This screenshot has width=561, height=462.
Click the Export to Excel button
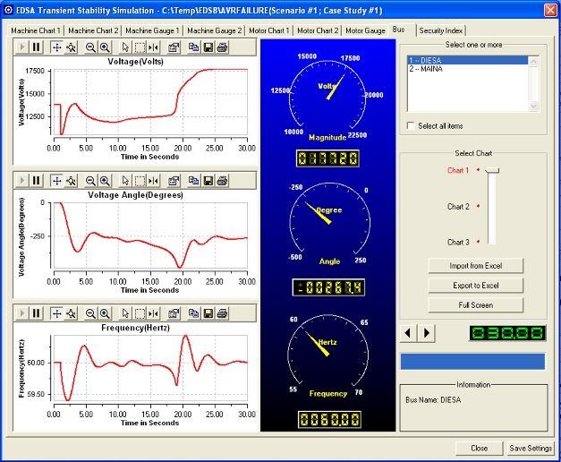coord(475,286)
